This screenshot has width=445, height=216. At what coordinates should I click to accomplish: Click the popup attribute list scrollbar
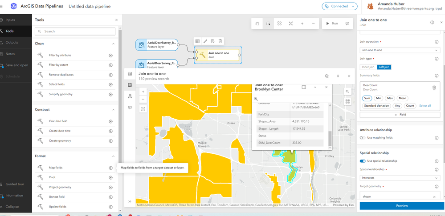pyautogui.click(x=330, y=138)
